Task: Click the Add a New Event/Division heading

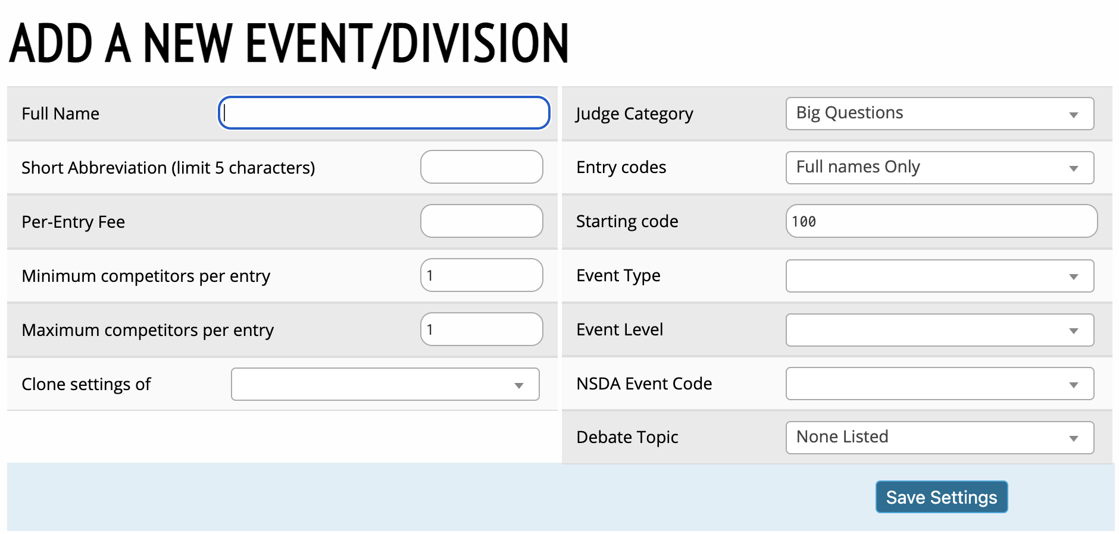Action: (289, 43)
